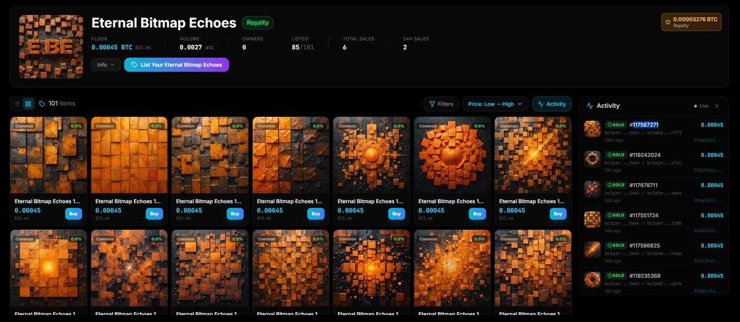
Task: Click the tag icon in the List Your button
Action: pyautogui.click(x=134, y=65)
